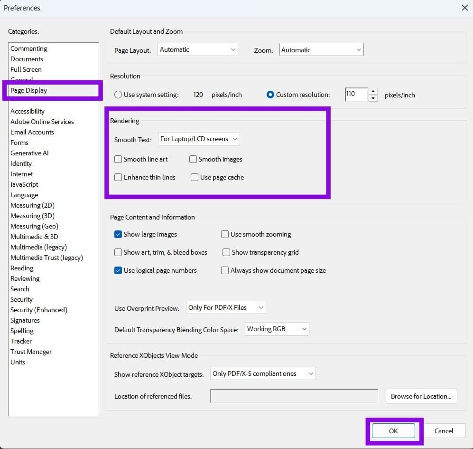473x449 pixels.
Task: Select the JavaScript category
Action: (25, 184)
